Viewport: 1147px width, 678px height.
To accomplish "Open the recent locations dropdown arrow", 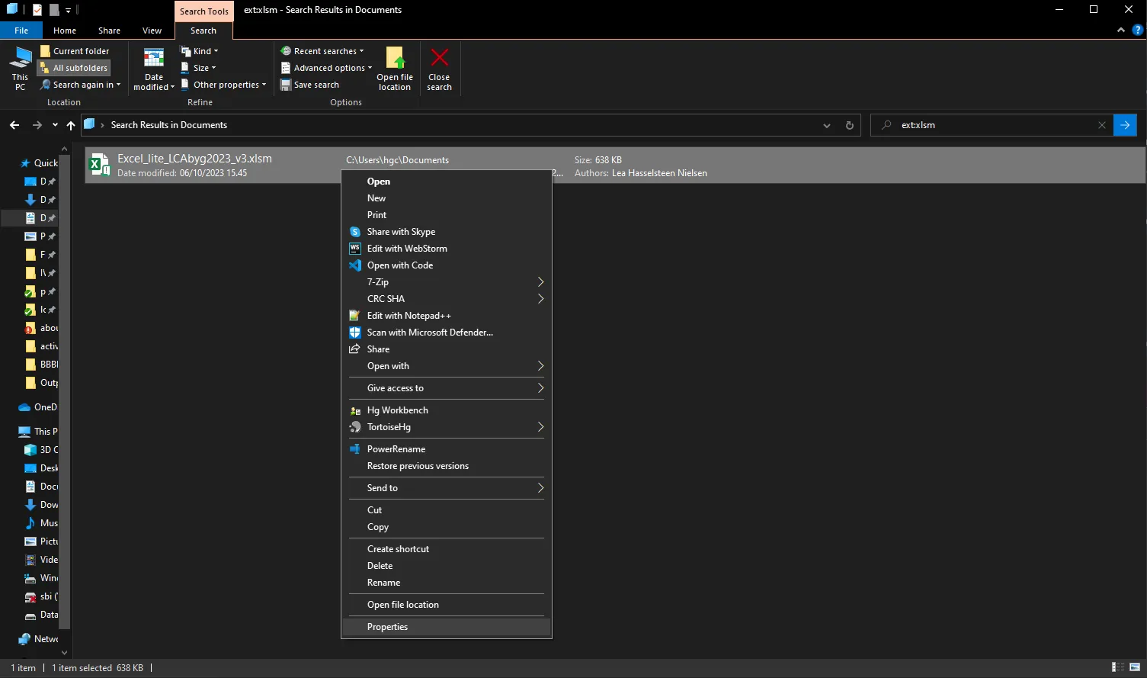I will (55, 125).
